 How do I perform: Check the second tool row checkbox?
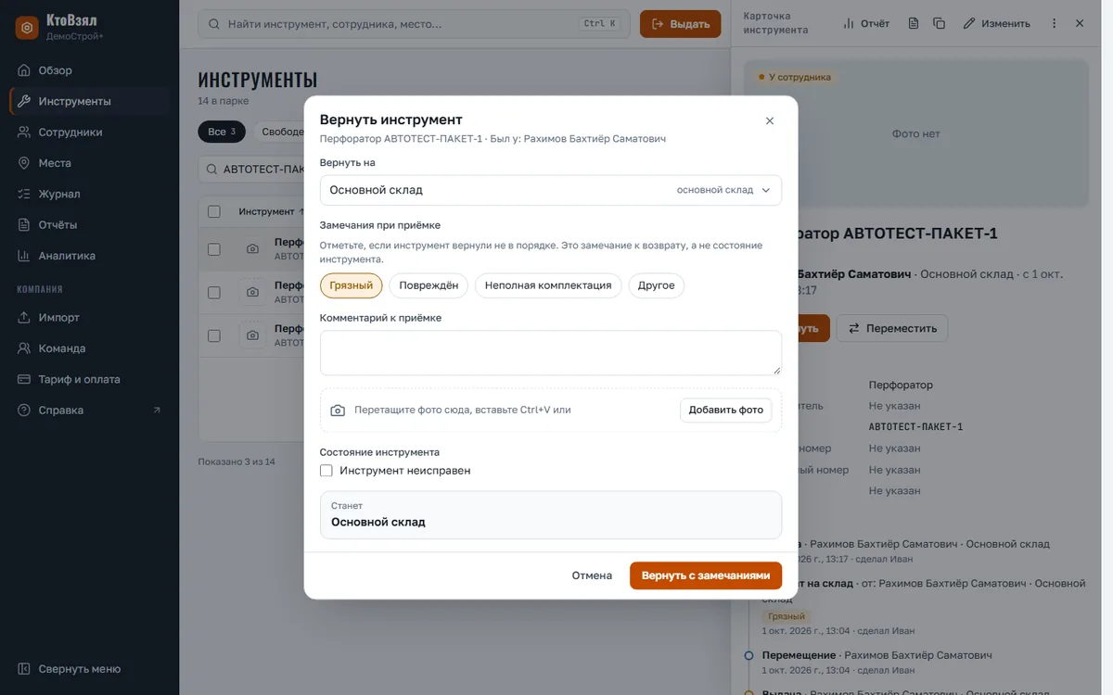click(x=214, y=293)
